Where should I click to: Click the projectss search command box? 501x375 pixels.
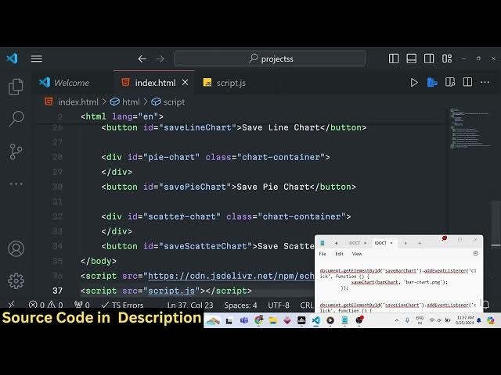[269, 59]
